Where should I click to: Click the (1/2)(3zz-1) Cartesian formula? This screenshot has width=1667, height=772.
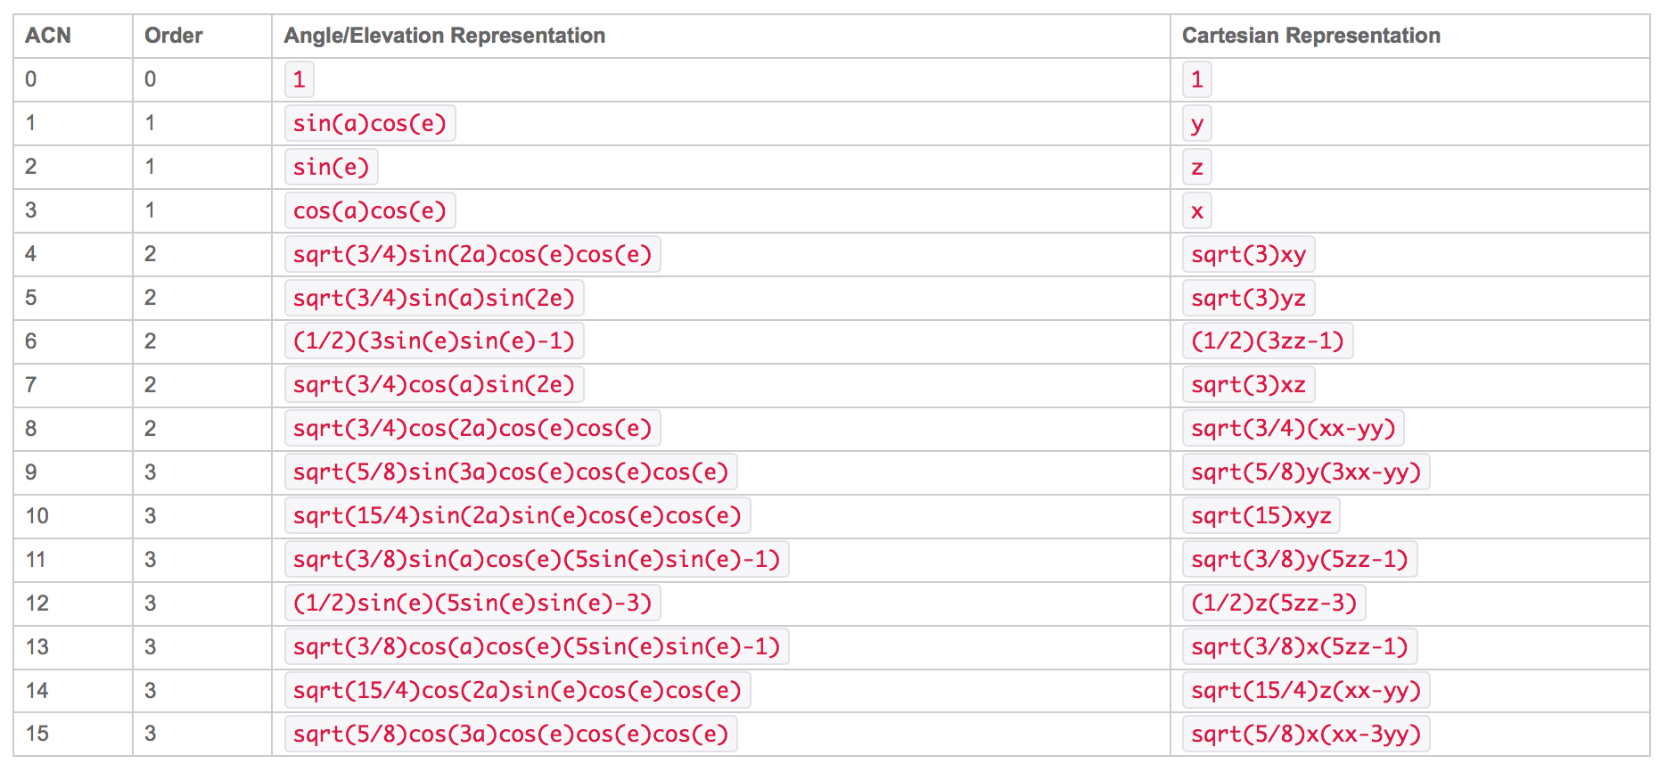[1268, 341]
